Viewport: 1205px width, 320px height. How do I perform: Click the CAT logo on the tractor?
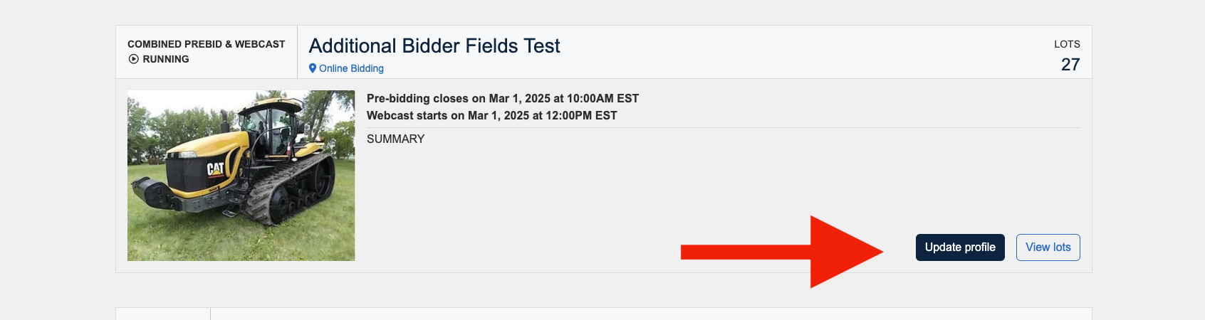pos(215,169)
